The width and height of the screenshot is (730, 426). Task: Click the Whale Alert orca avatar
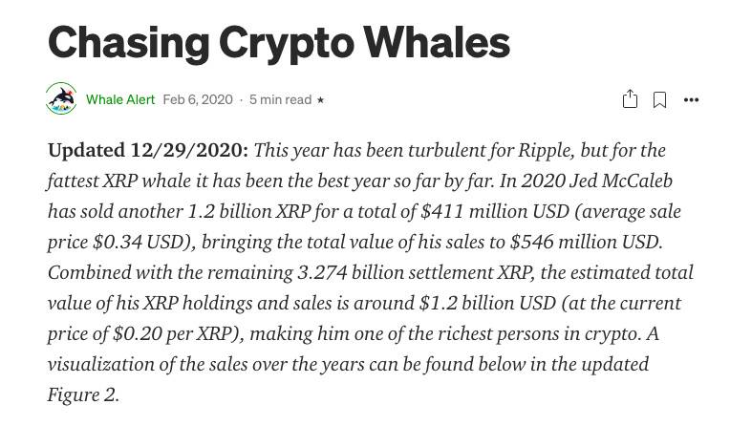(x=61, y=99)
